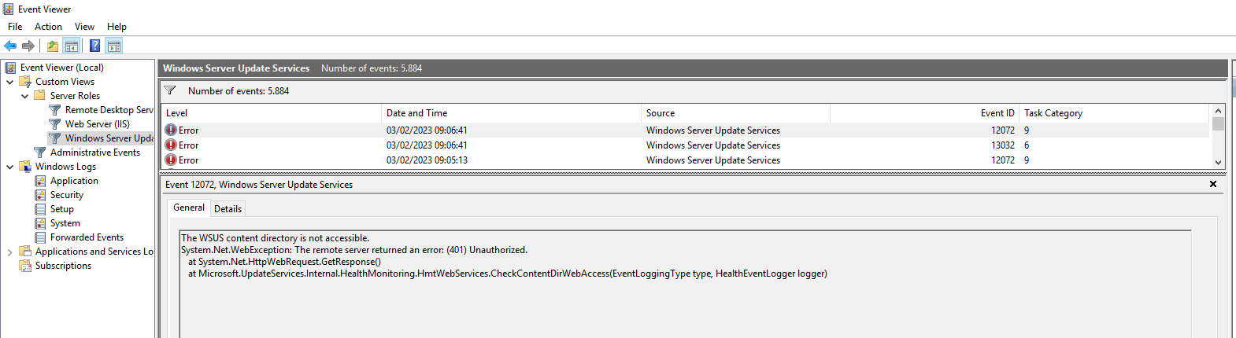The width and height of the screenshot is (1236, 338).
Task: Select Web Server (IIS) custom view
Action: pos(98,124)
